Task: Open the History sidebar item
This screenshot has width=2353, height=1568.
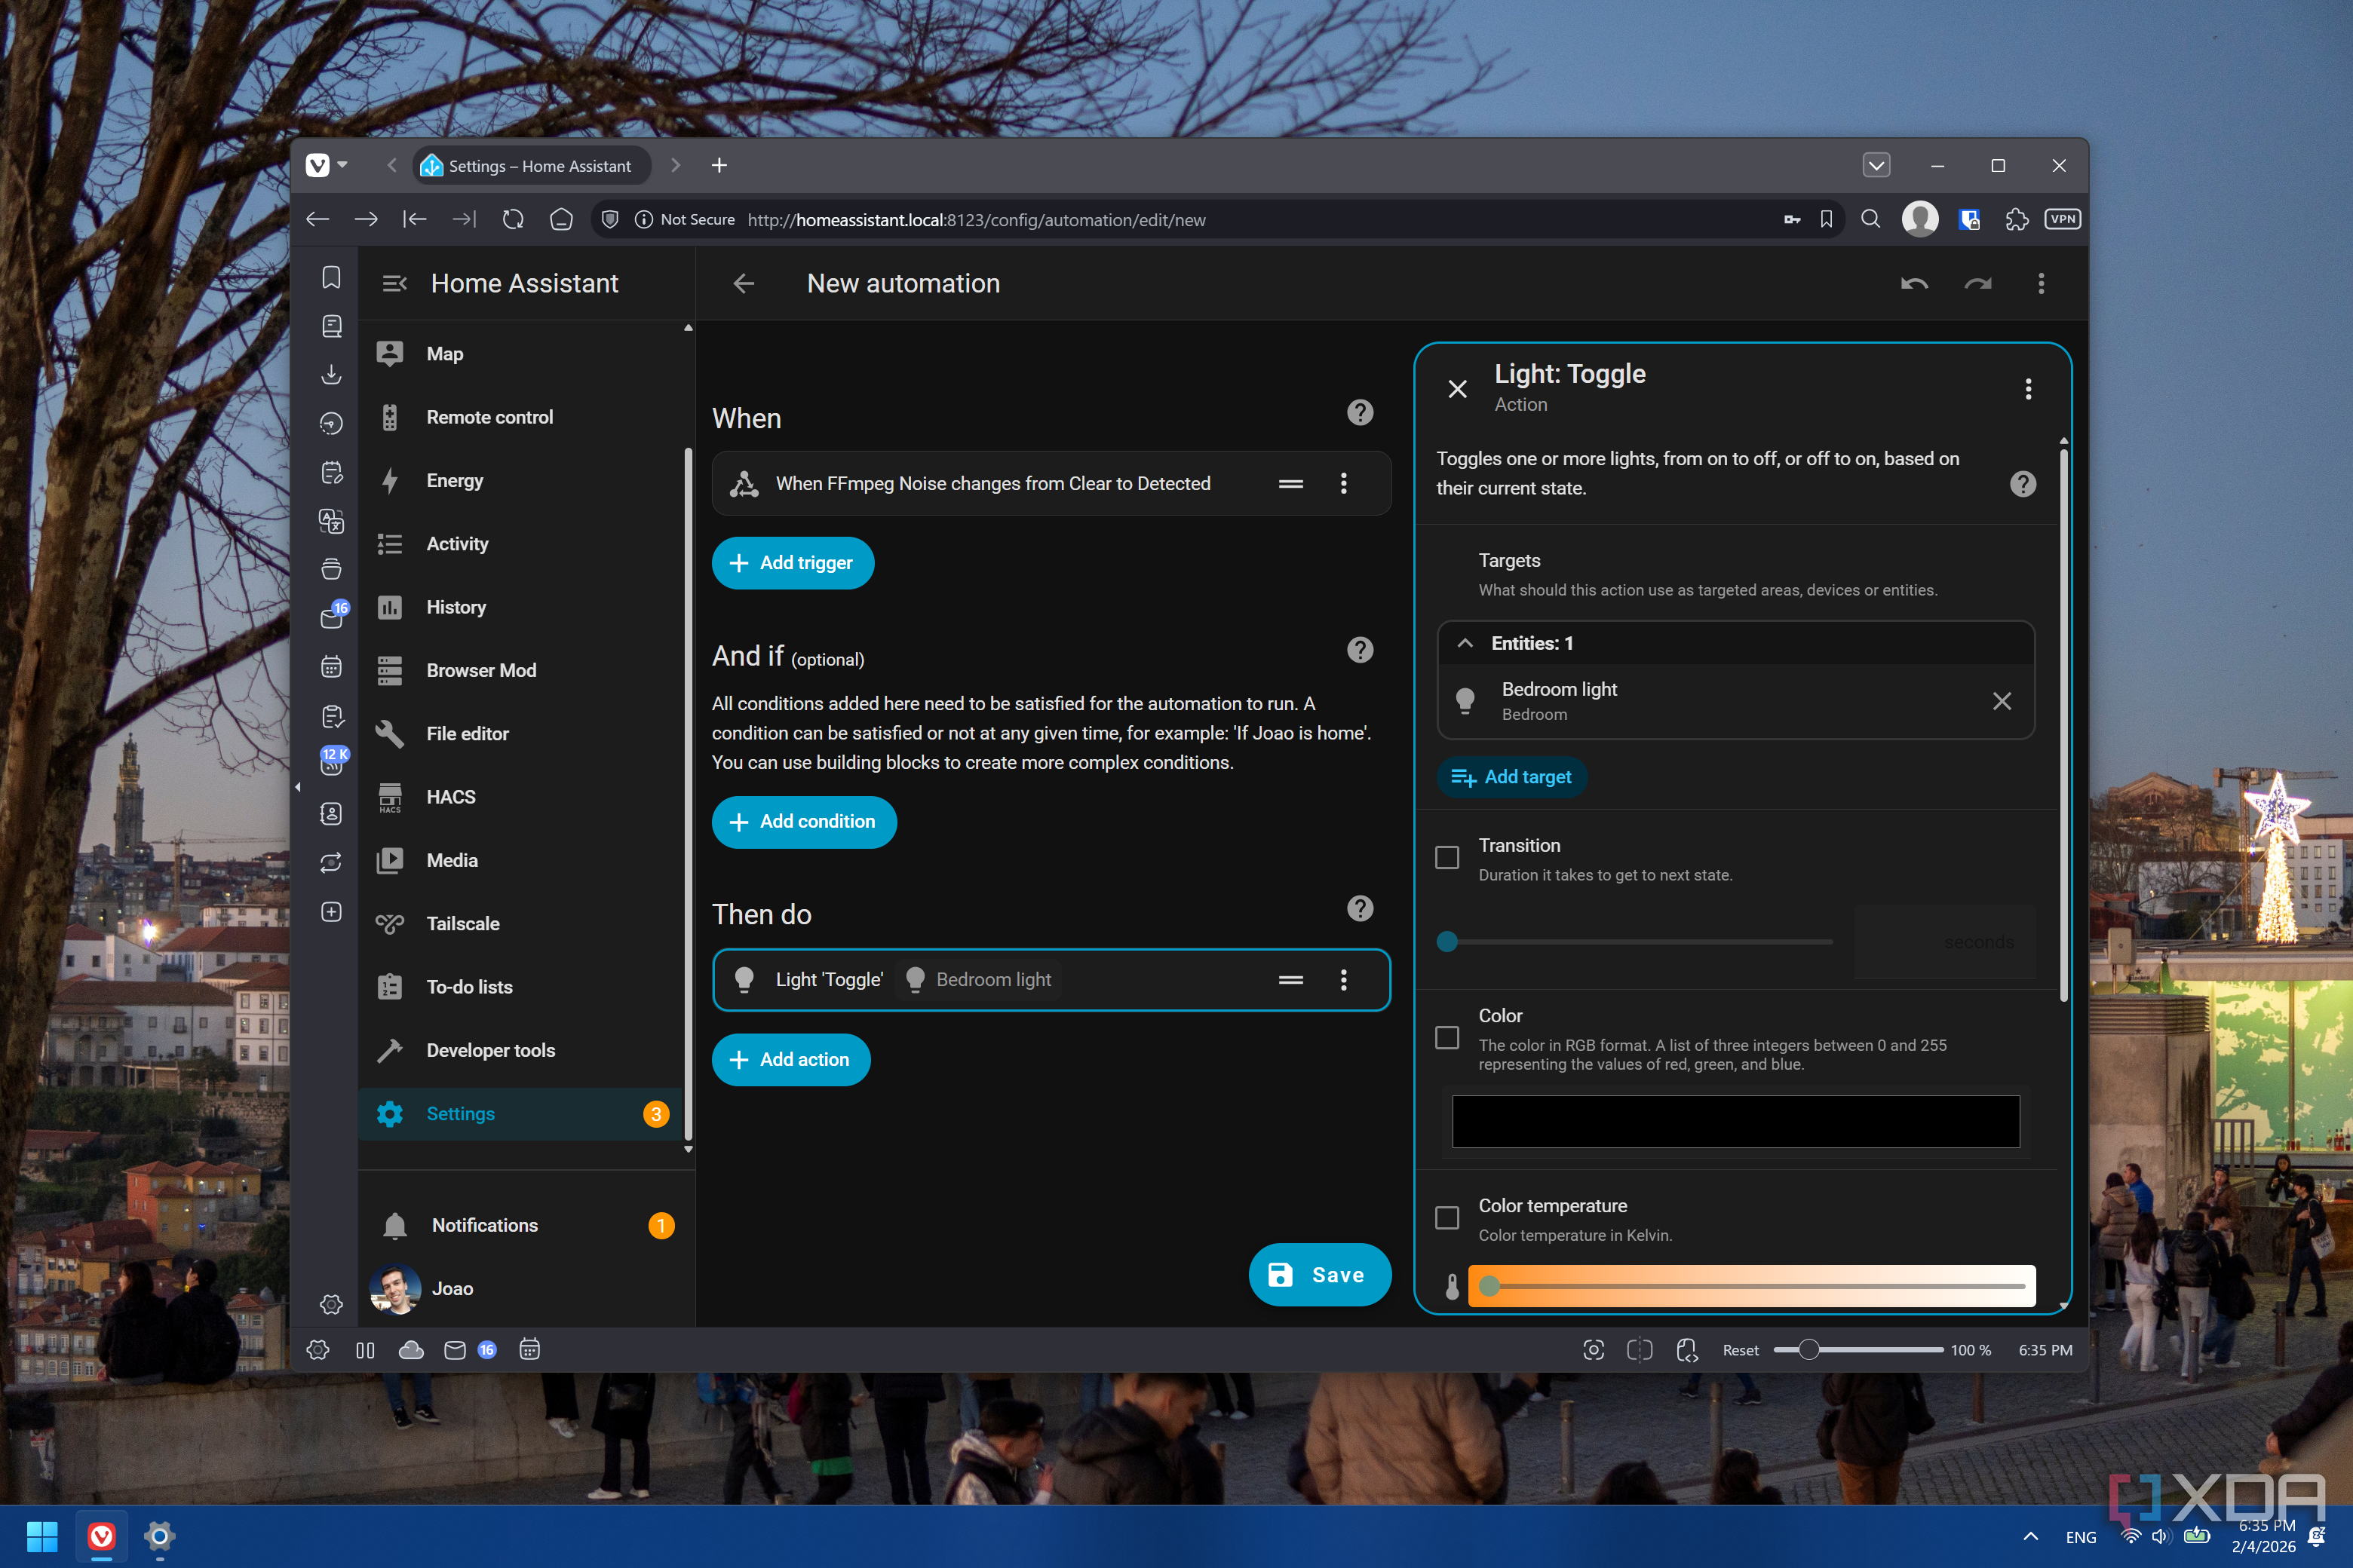Action: (x=520, y=607)
